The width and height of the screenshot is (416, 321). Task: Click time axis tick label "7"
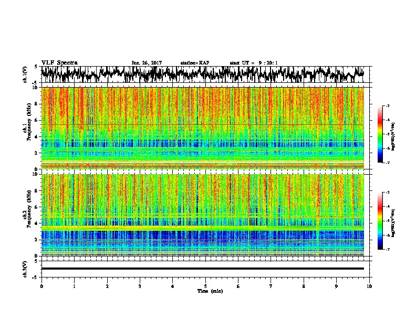(271, 286)
